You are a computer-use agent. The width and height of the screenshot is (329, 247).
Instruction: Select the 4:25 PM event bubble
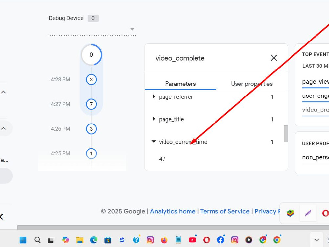[x=91, y=153]
